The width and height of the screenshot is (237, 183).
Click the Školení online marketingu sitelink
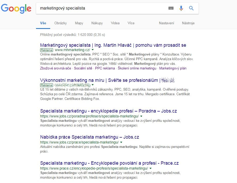click(137, 68)
